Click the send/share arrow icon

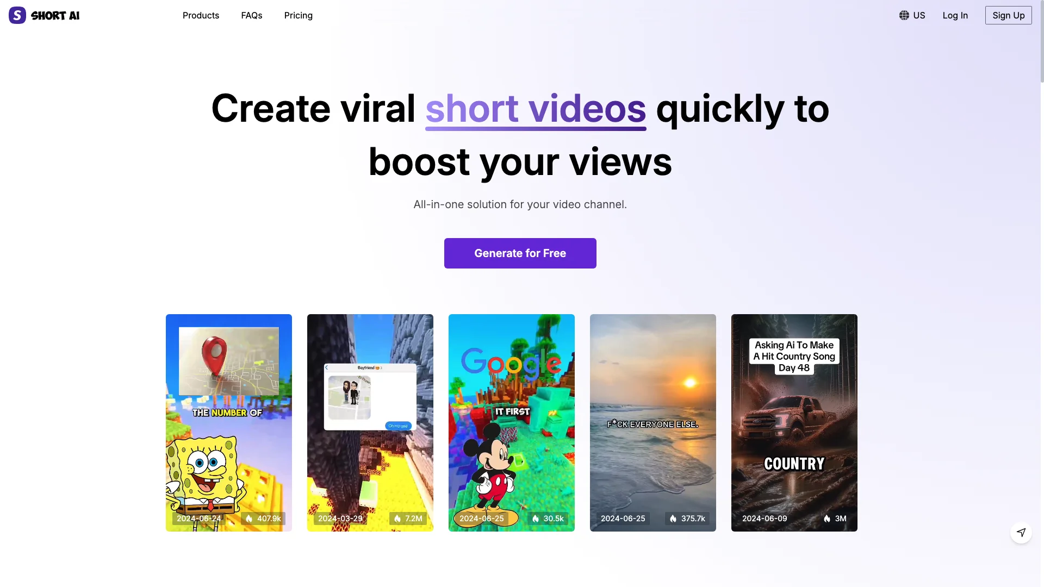tap(1021, 532)
